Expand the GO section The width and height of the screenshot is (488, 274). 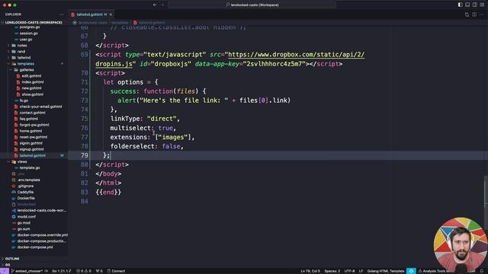click(x=8, y=265)
